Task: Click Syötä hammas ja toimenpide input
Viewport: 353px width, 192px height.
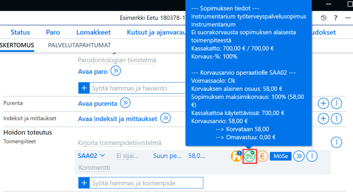Action: tap(146, 183)
